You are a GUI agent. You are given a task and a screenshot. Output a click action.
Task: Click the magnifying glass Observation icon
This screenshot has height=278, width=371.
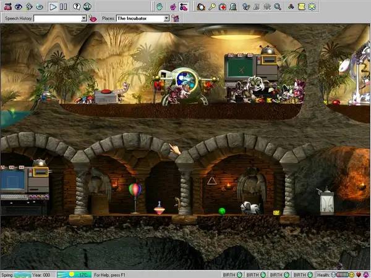(278, 6)
